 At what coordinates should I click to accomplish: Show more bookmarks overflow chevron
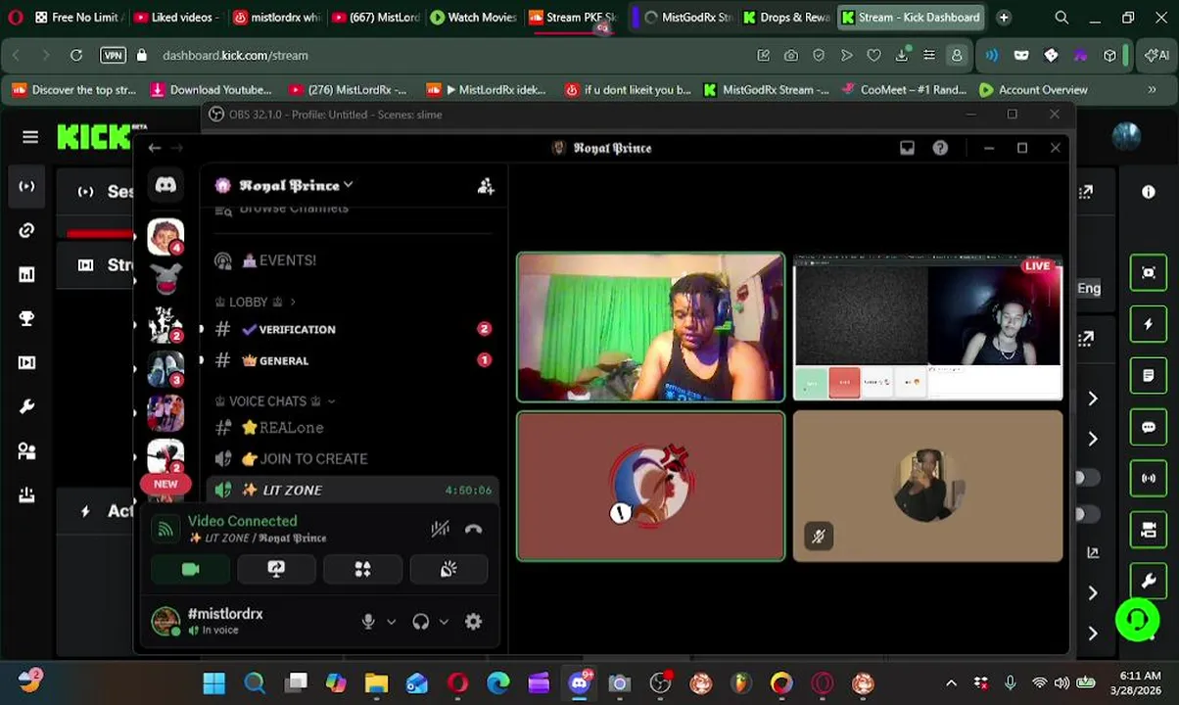[1152, 90]
